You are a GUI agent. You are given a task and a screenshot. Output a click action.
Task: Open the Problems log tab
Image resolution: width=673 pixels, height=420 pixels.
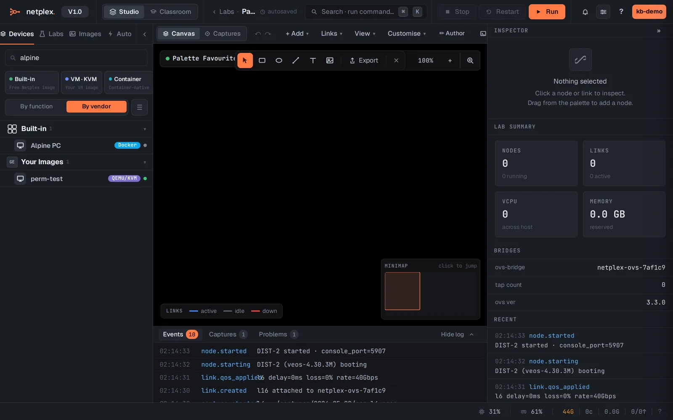pos(278,334)
